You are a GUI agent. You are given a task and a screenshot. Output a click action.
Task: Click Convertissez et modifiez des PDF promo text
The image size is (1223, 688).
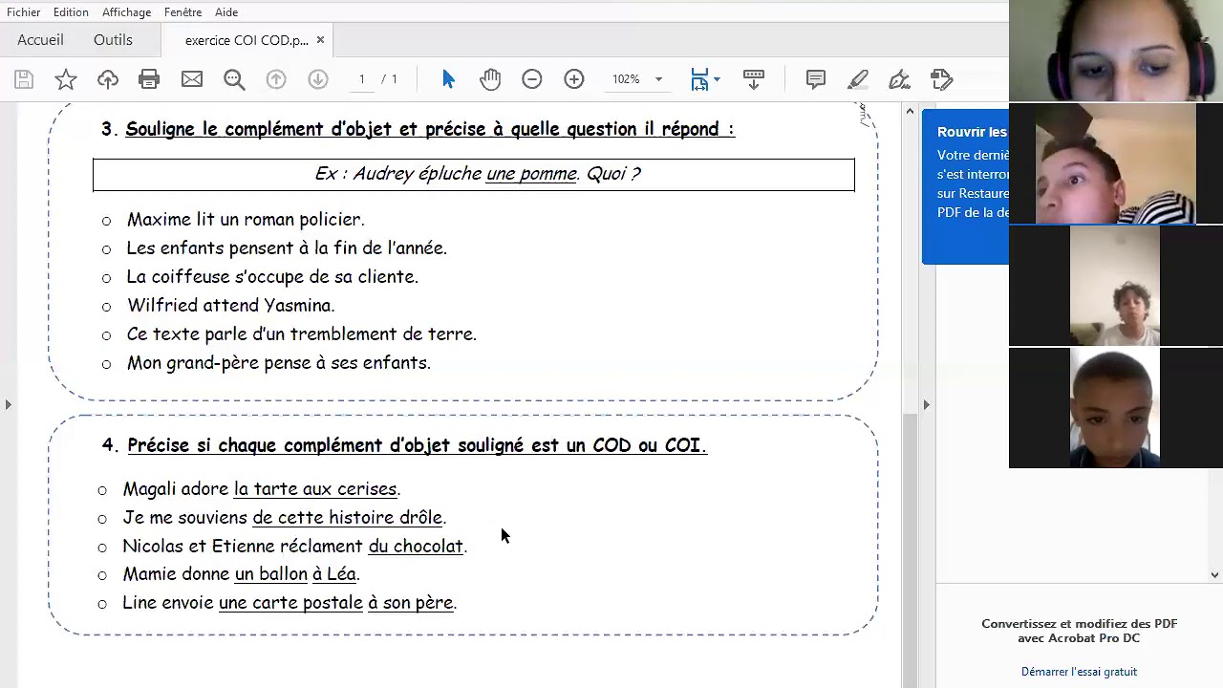click(1079, 631)
